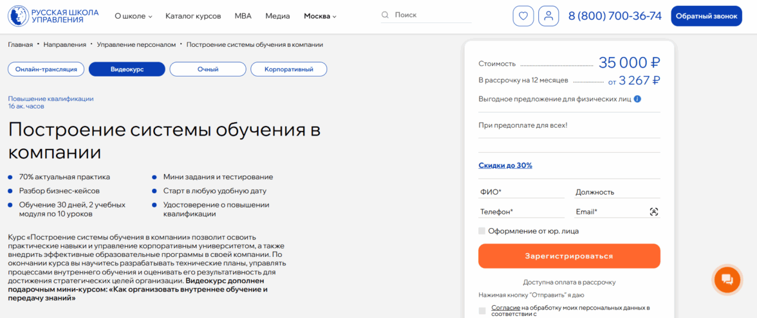
Task: Click Мини задания и тестирование bullet
Action: [x=218, y=177]
